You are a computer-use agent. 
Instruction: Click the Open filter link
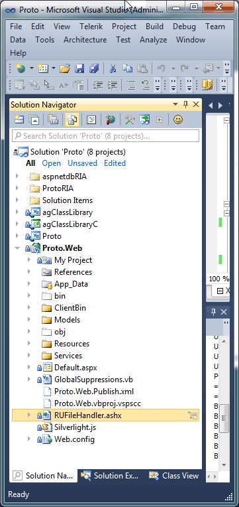click(51, 163)
